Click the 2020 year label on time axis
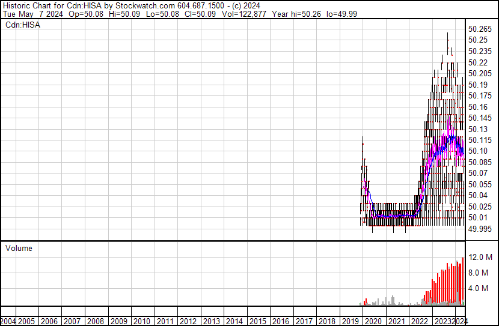Image resolution: width=499 pixels, height=326 pixels. 373,321
